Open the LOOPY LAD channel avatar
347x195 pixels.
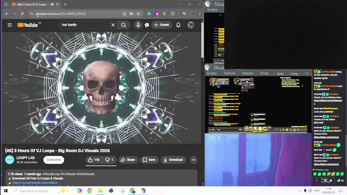[x=9, y=160]
